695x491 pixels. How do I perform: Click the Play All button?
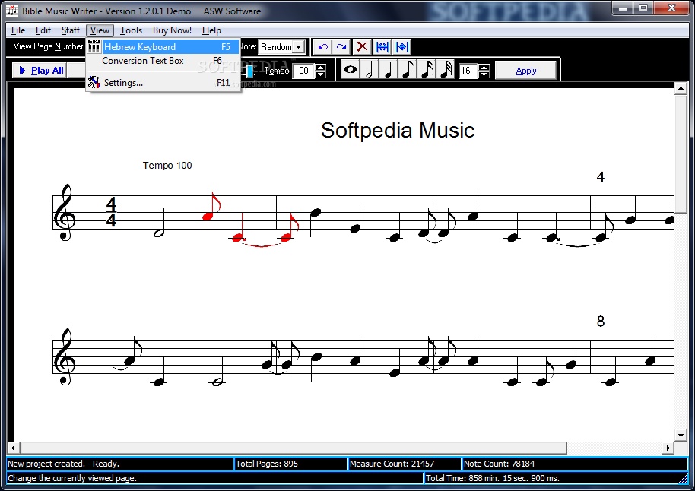pyautogui.click(x=40, y=71)
